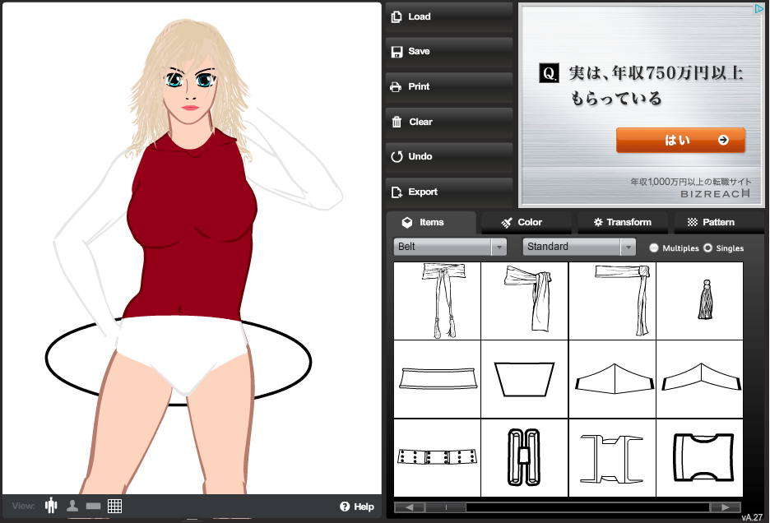Click the orange はい button in ad

pyautogui.click(x=680, y=141)
